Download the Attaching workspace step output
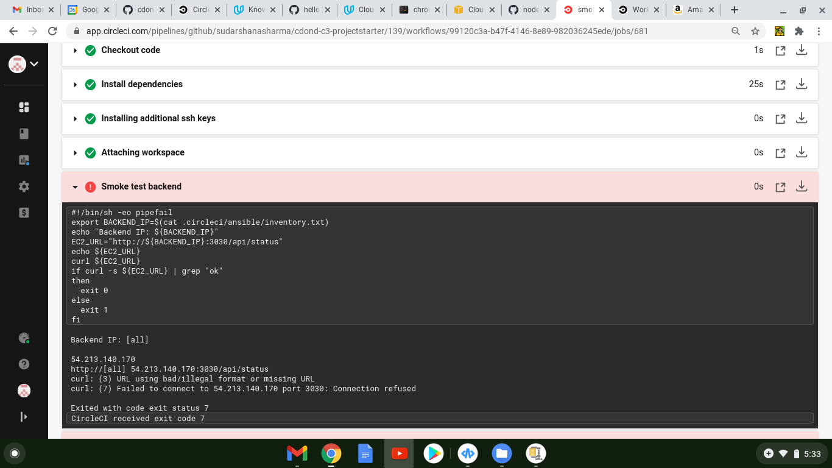832x468 pixels. click(x=802, y=152)
